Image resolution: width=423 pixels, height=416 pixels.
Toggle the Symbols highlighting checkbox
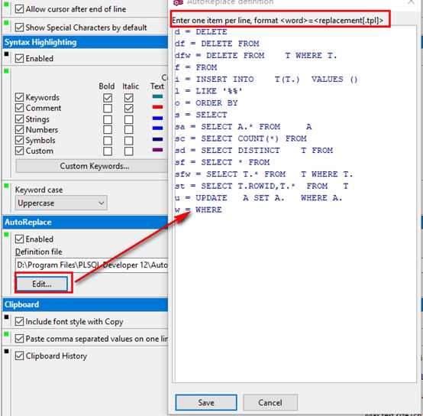19,140
